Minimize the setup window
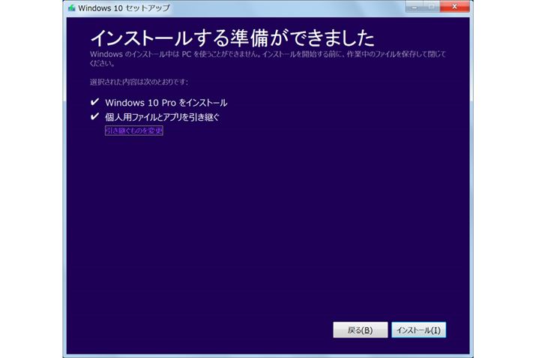This screenshot has width=536, height=358. click(415, 7)
